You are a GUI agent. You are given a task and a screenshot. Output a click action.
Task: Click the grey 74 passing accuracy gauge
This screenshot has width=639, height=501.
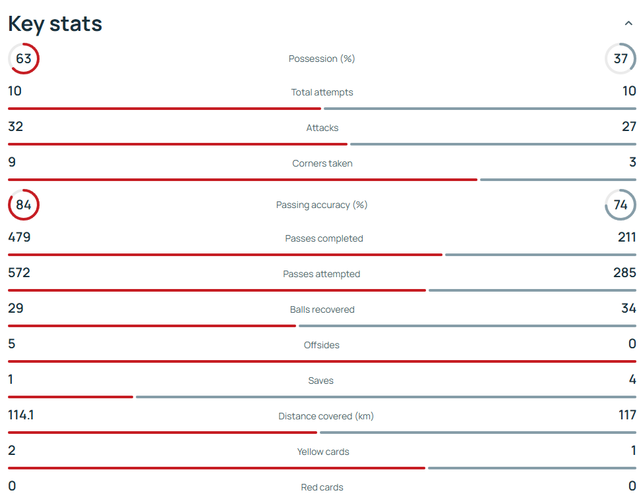(x=620, y=205)
